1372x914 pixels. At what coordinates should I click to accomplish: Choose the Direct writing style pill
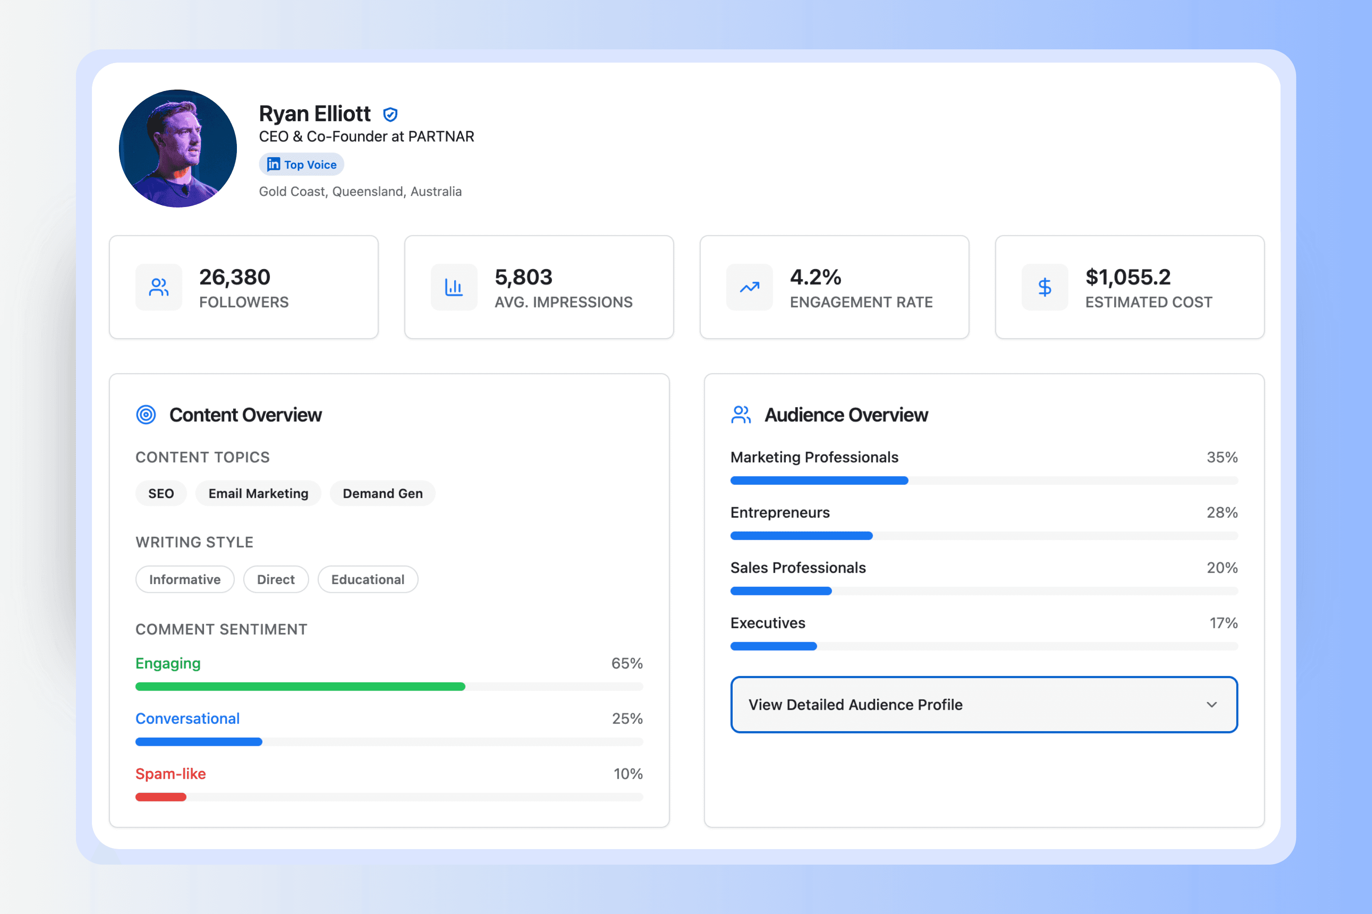[276, 579]
